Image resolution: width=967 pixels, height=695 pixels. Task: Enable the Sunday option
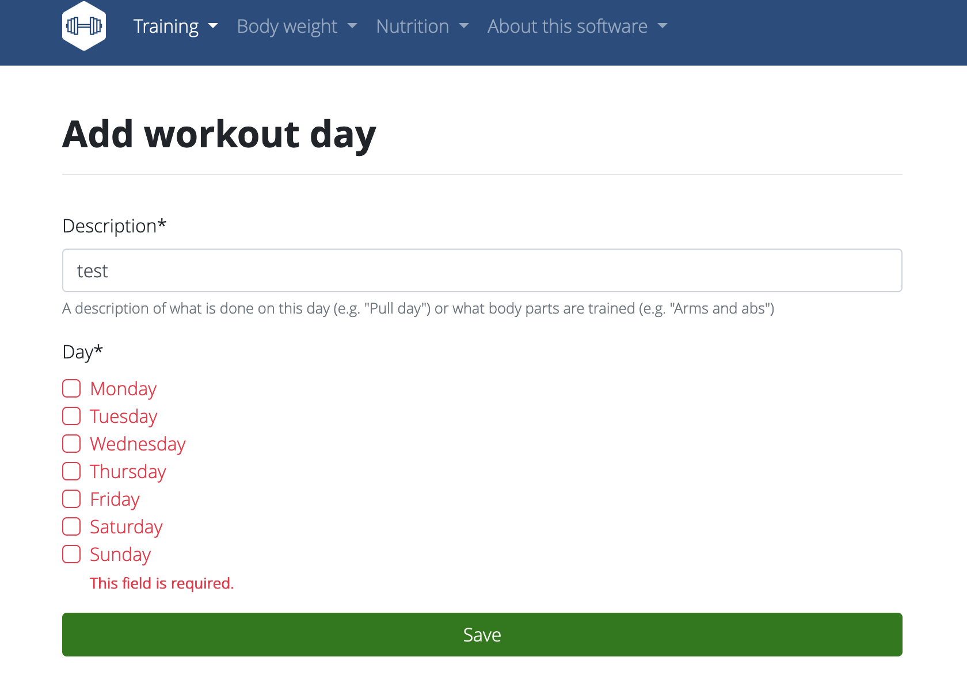[x=71, y=554]
